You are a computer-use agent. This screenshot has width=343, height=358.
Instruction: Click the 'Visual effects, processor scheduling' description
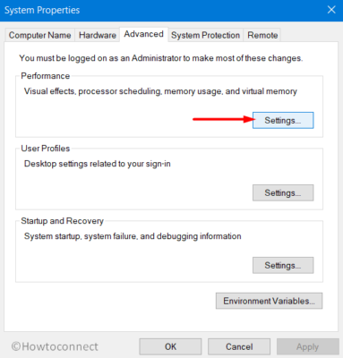click(160, 91)
